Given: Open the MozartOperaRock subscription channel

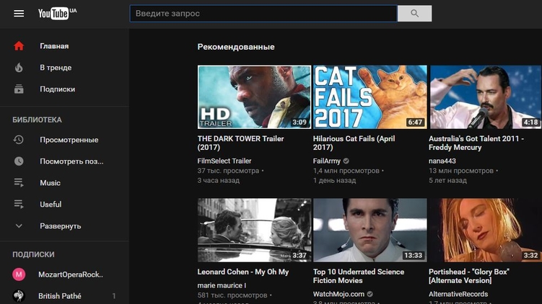Looking at the screenshot, I should click(x=71, y=274).
